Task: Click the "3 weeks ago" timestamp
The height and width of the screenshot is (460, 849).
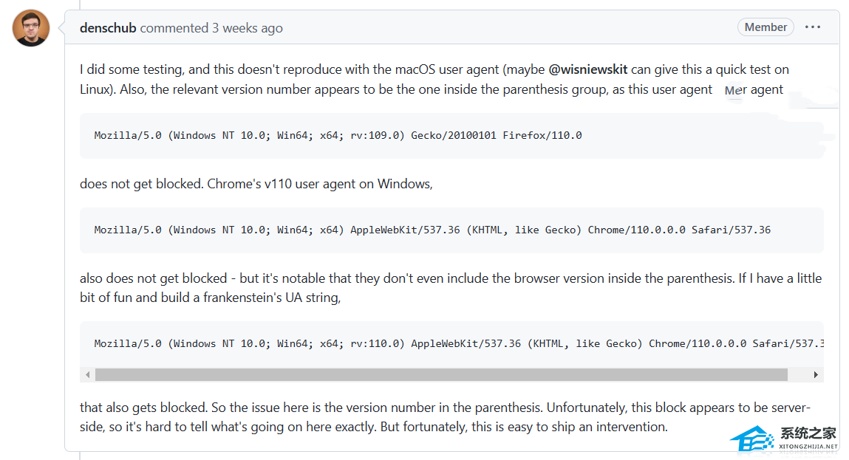Action: click(247, 28)
